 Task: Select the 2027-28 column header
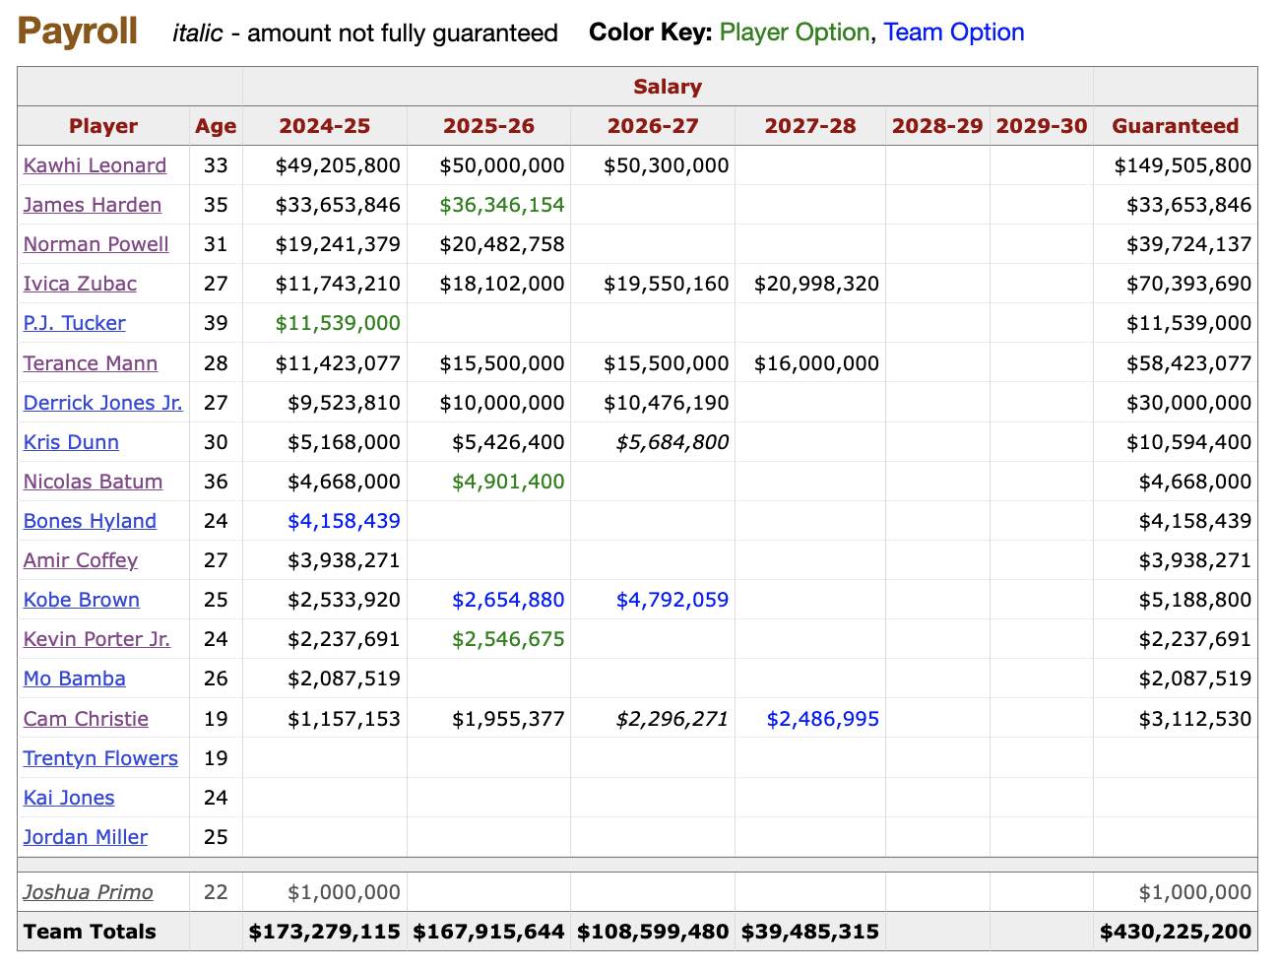click(x=810, y=126)
